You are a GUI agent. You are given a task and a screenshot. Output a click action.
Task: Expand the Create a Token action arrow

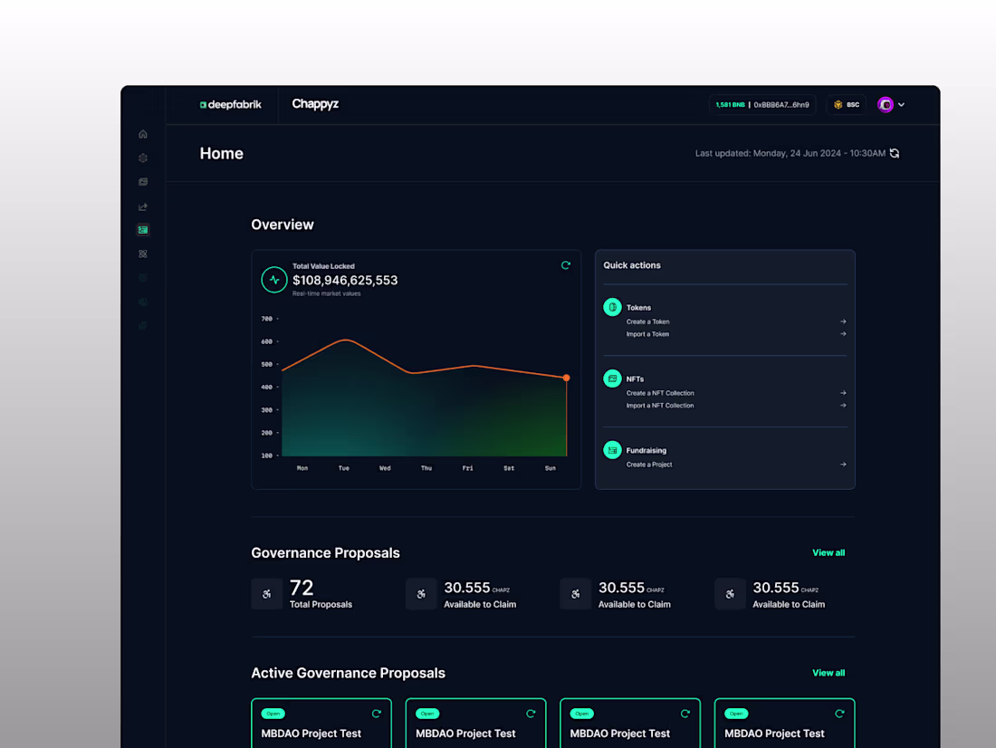coord(842,321)
